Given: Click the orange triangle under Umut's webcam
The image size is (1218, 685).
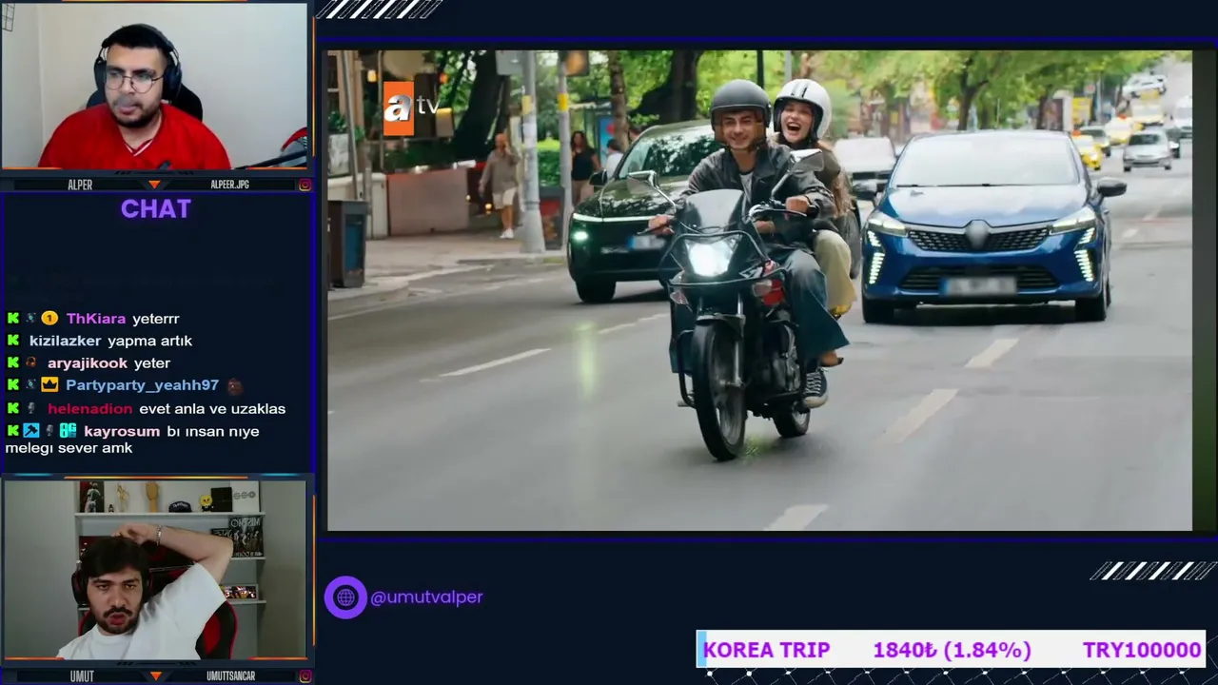Looking at the screenshot, I should pos(155,676).
